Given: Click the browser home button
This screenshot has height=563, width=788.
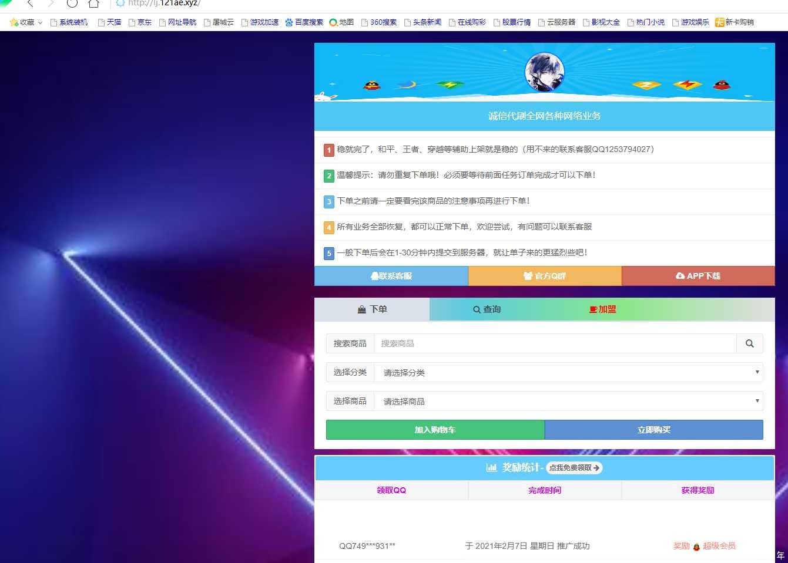Looking at the screenshot, I should [x=93, y=3].
